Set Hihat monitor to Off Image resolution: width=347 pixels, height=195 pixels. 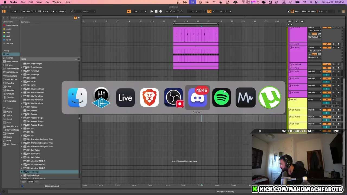319,54
